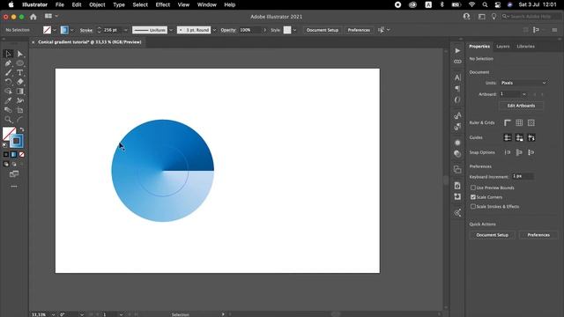Open the Type menu

[119, 4]
